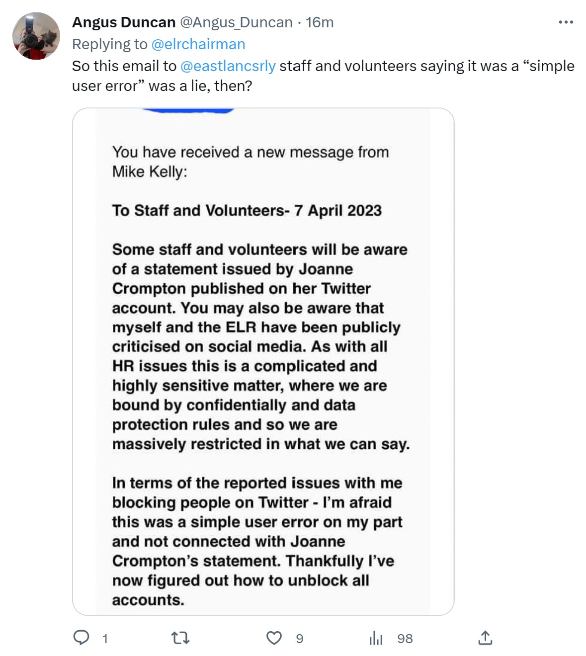
Task: Click the reply count of 1
Action: (105, 639)
